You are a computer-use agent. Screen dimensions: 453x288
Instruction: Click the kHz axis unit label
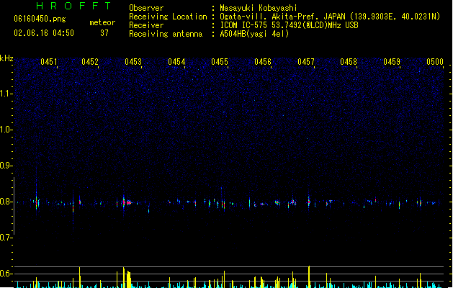[x=6, y=58]
